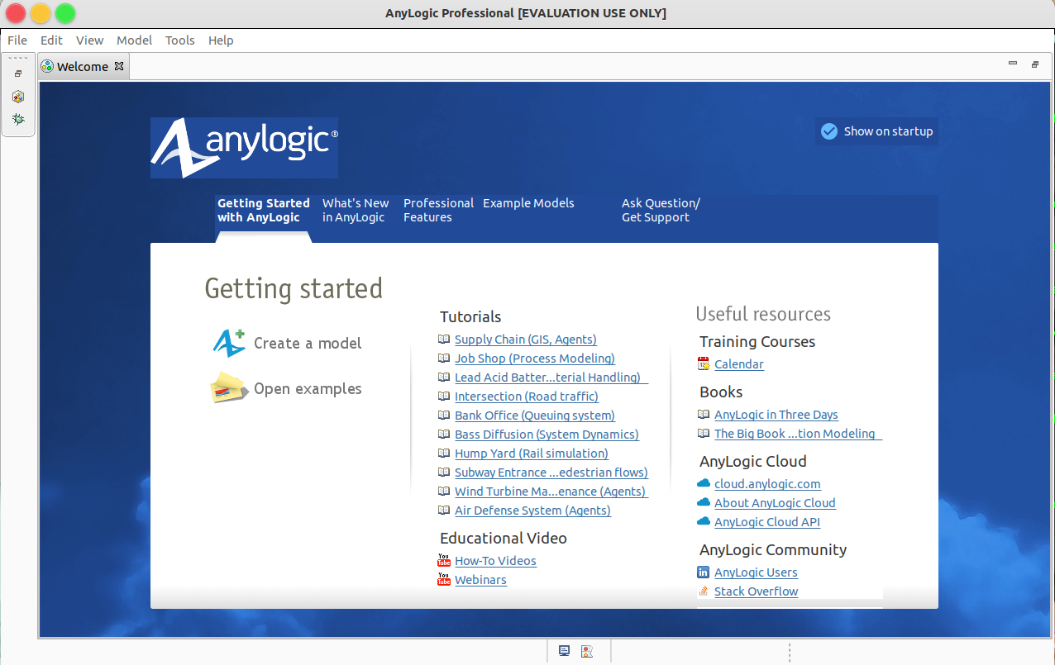Click the restore-view icon atop the left sidebar

(x=18, y=73)
